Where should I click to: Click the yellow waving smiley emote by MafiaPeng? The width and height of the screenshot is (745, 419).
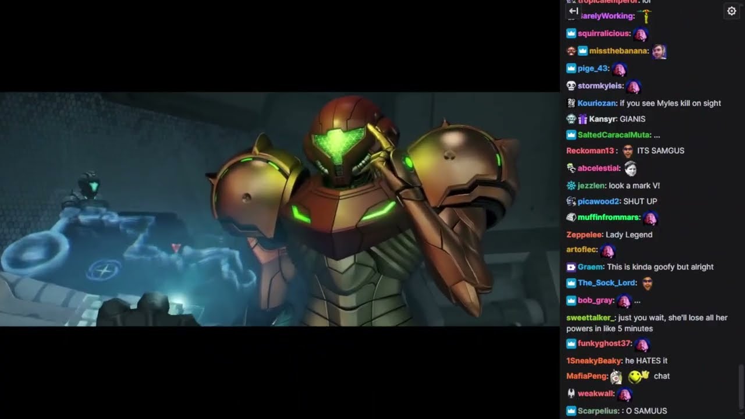pos(638,377)
